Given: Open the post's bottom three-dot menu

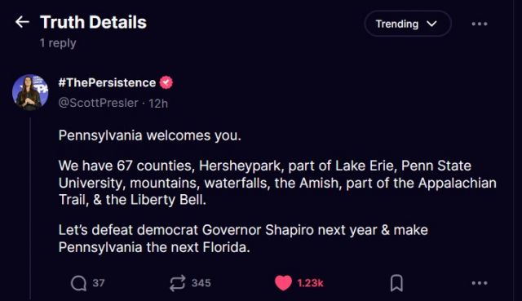Looking at the screenshot, I should click(480, 283).
